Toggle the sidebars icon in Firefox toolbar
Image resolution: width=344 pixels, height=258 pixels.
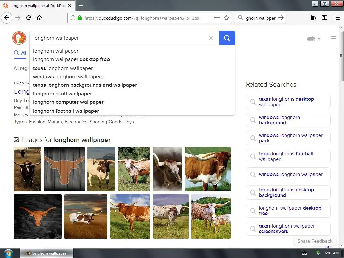[325, 18]
